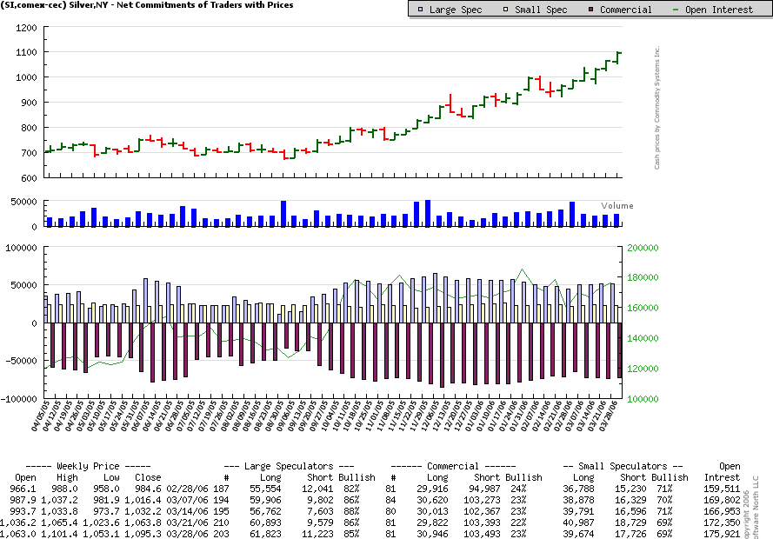
Task: Click the Small Speculators table header
Action: click(623, 466)
